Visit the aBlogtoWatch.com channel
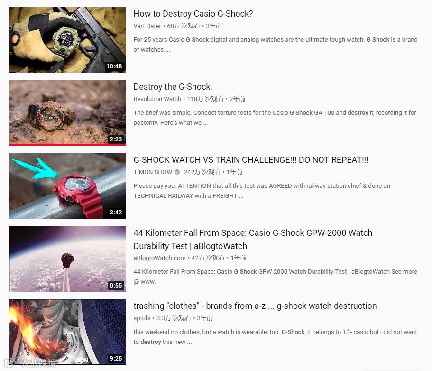The image size is (432, 371). pos(159,258)
